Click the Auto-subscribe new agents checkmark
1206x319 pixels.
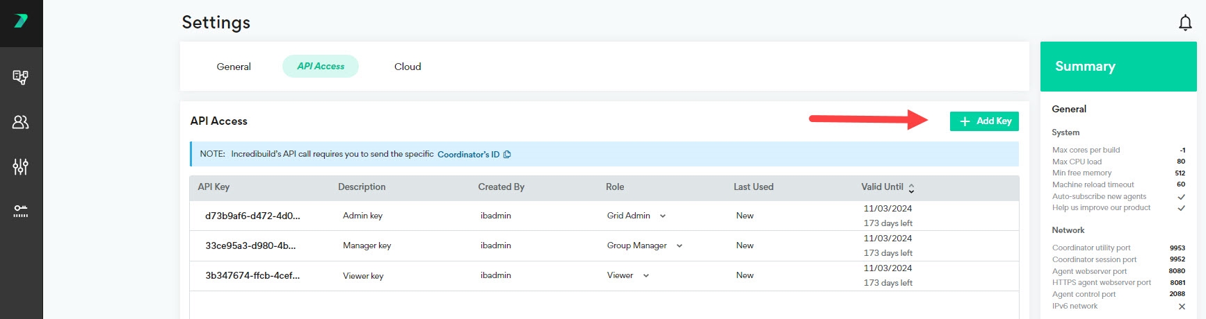pyautogui.click(x=1181, y=196)
